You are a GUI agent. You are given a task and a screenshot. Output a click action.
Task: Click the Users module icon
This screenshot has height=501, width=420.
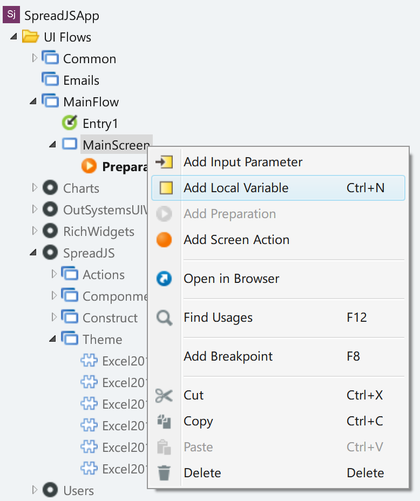50,490
